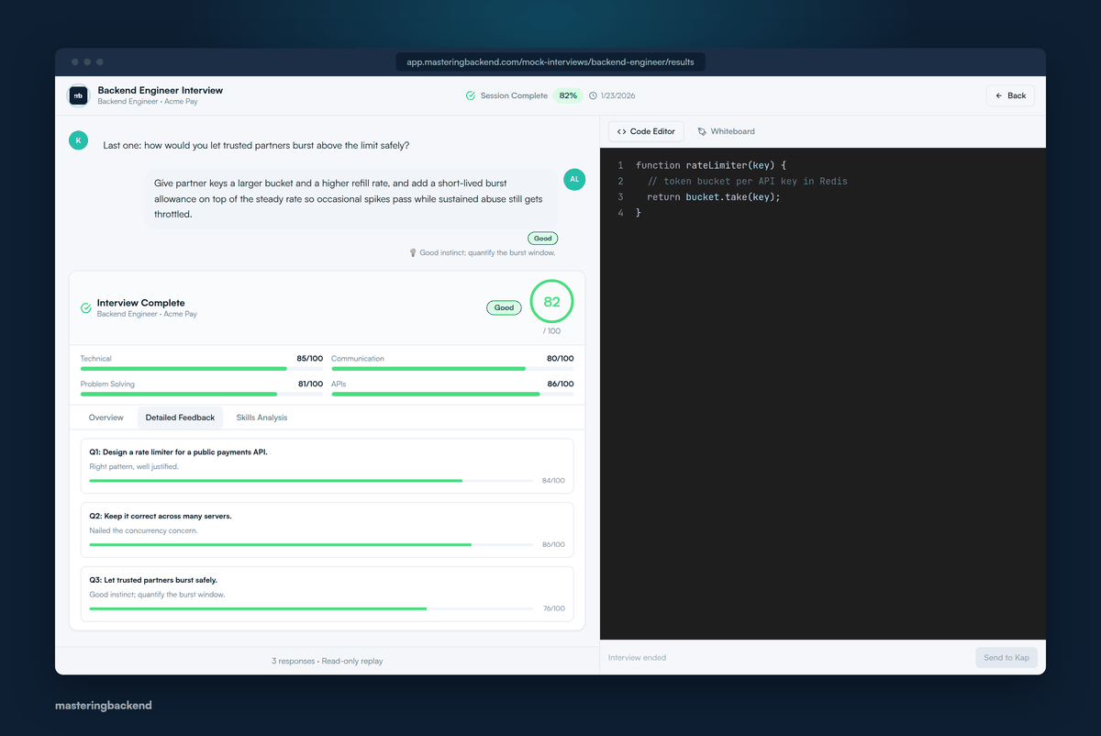The image size is (1101, 736).
Task: Click the Technical 85/100 progress bar
Action: click(202, 369)
